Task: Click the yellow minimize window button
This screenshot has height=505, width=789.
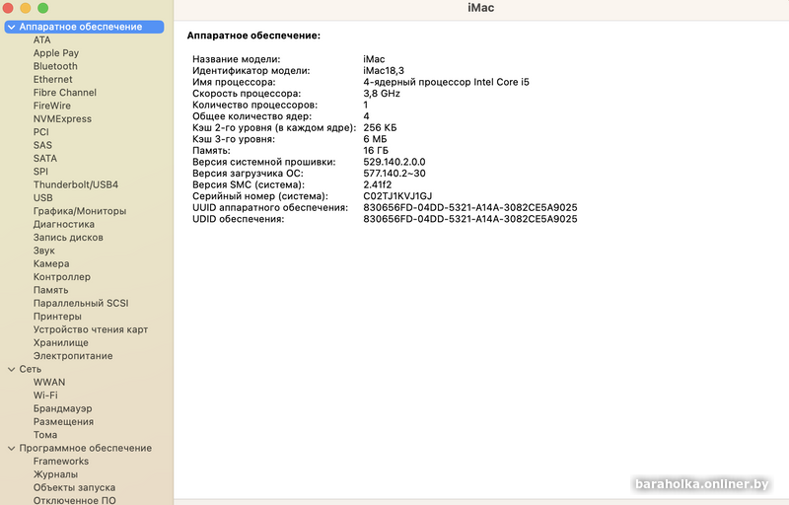Action: 26,8
